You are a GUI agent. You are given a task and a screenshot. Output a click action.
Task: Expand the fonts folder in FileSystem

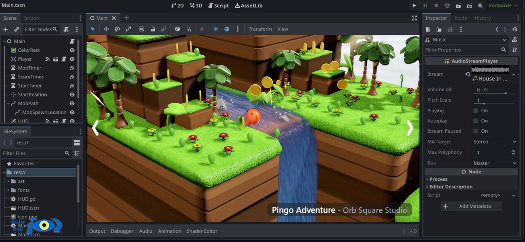pos(8,190)
